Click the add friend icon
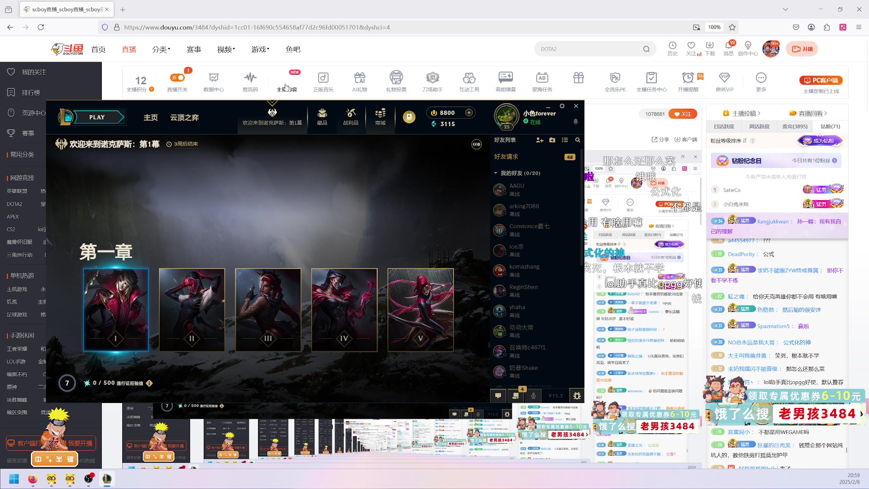This screenshot has height=489, width=869. coord(540,140)
